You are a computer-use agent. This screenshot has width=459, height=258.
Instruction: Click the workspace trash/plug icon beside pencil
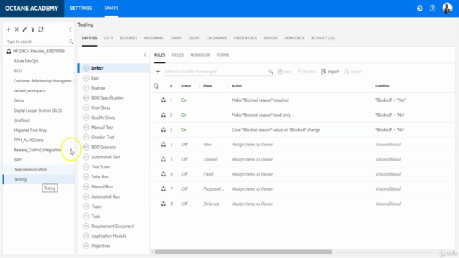(33, 29)
